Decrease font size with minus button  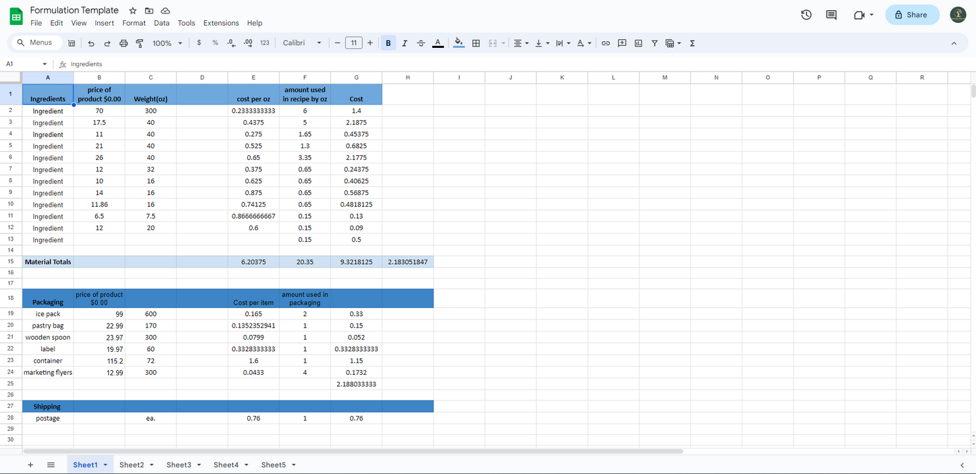pyautogui.click(x=337, y=43)
